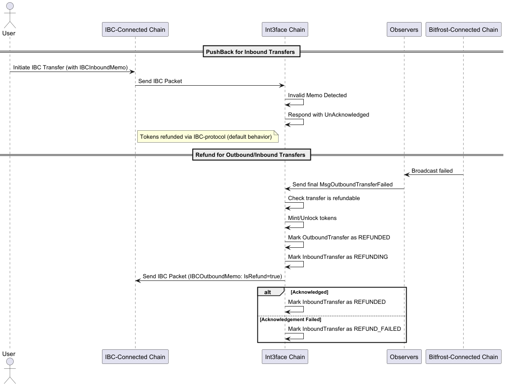Click the Refund for Outbound/Inbound Transfers divider

point(251,155)
